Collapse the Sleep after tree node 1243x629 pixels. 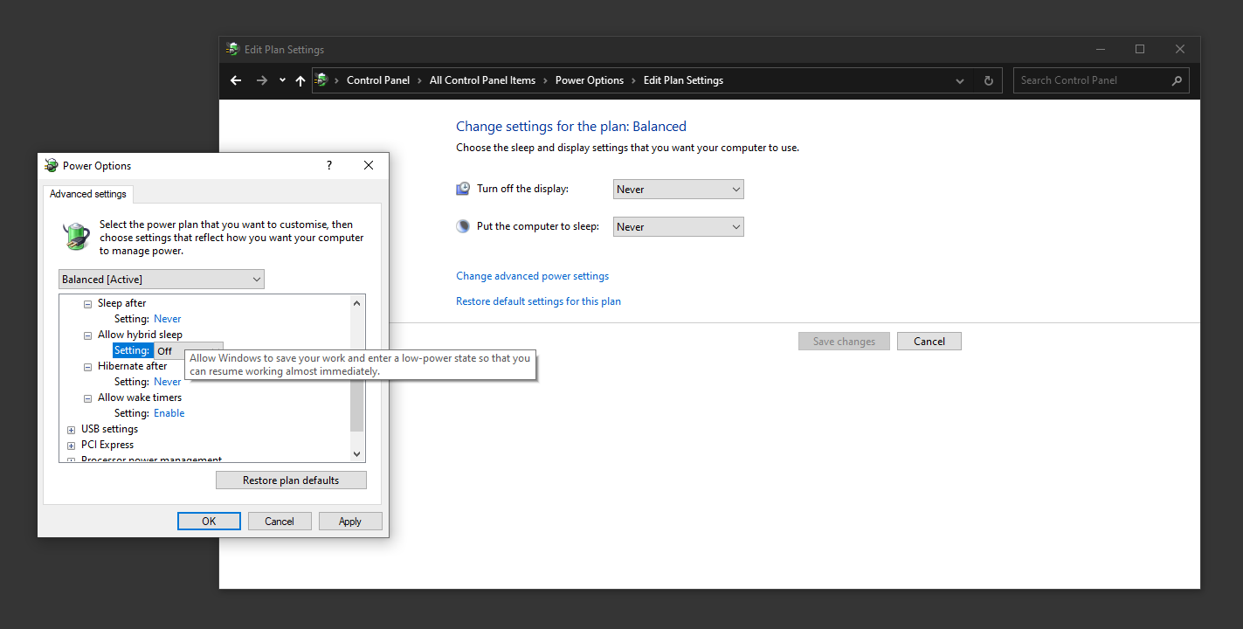(x=87, y=304)
